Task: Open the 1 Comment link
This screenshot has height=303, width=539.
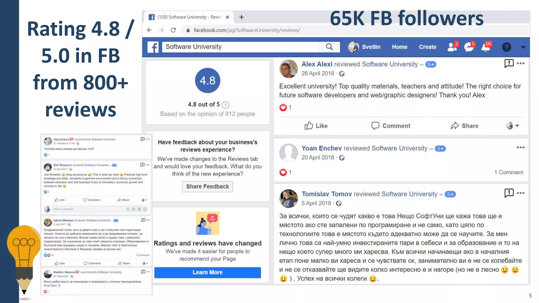Action: point(508,173)
